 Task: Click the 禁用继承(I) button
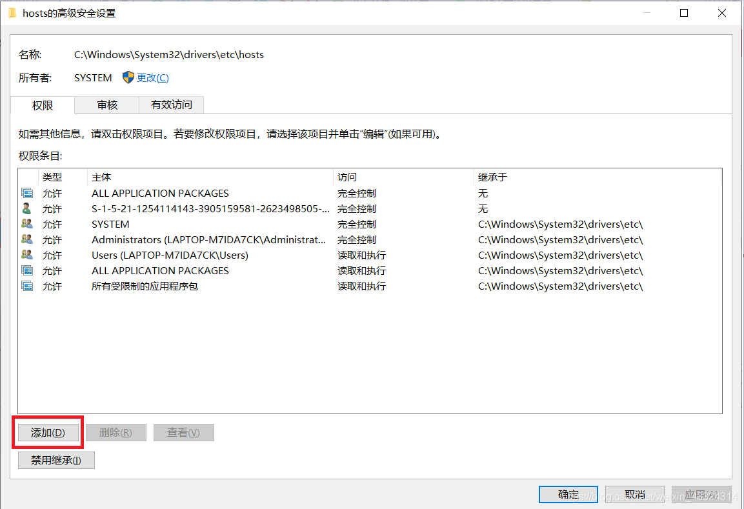pos(56,460)
